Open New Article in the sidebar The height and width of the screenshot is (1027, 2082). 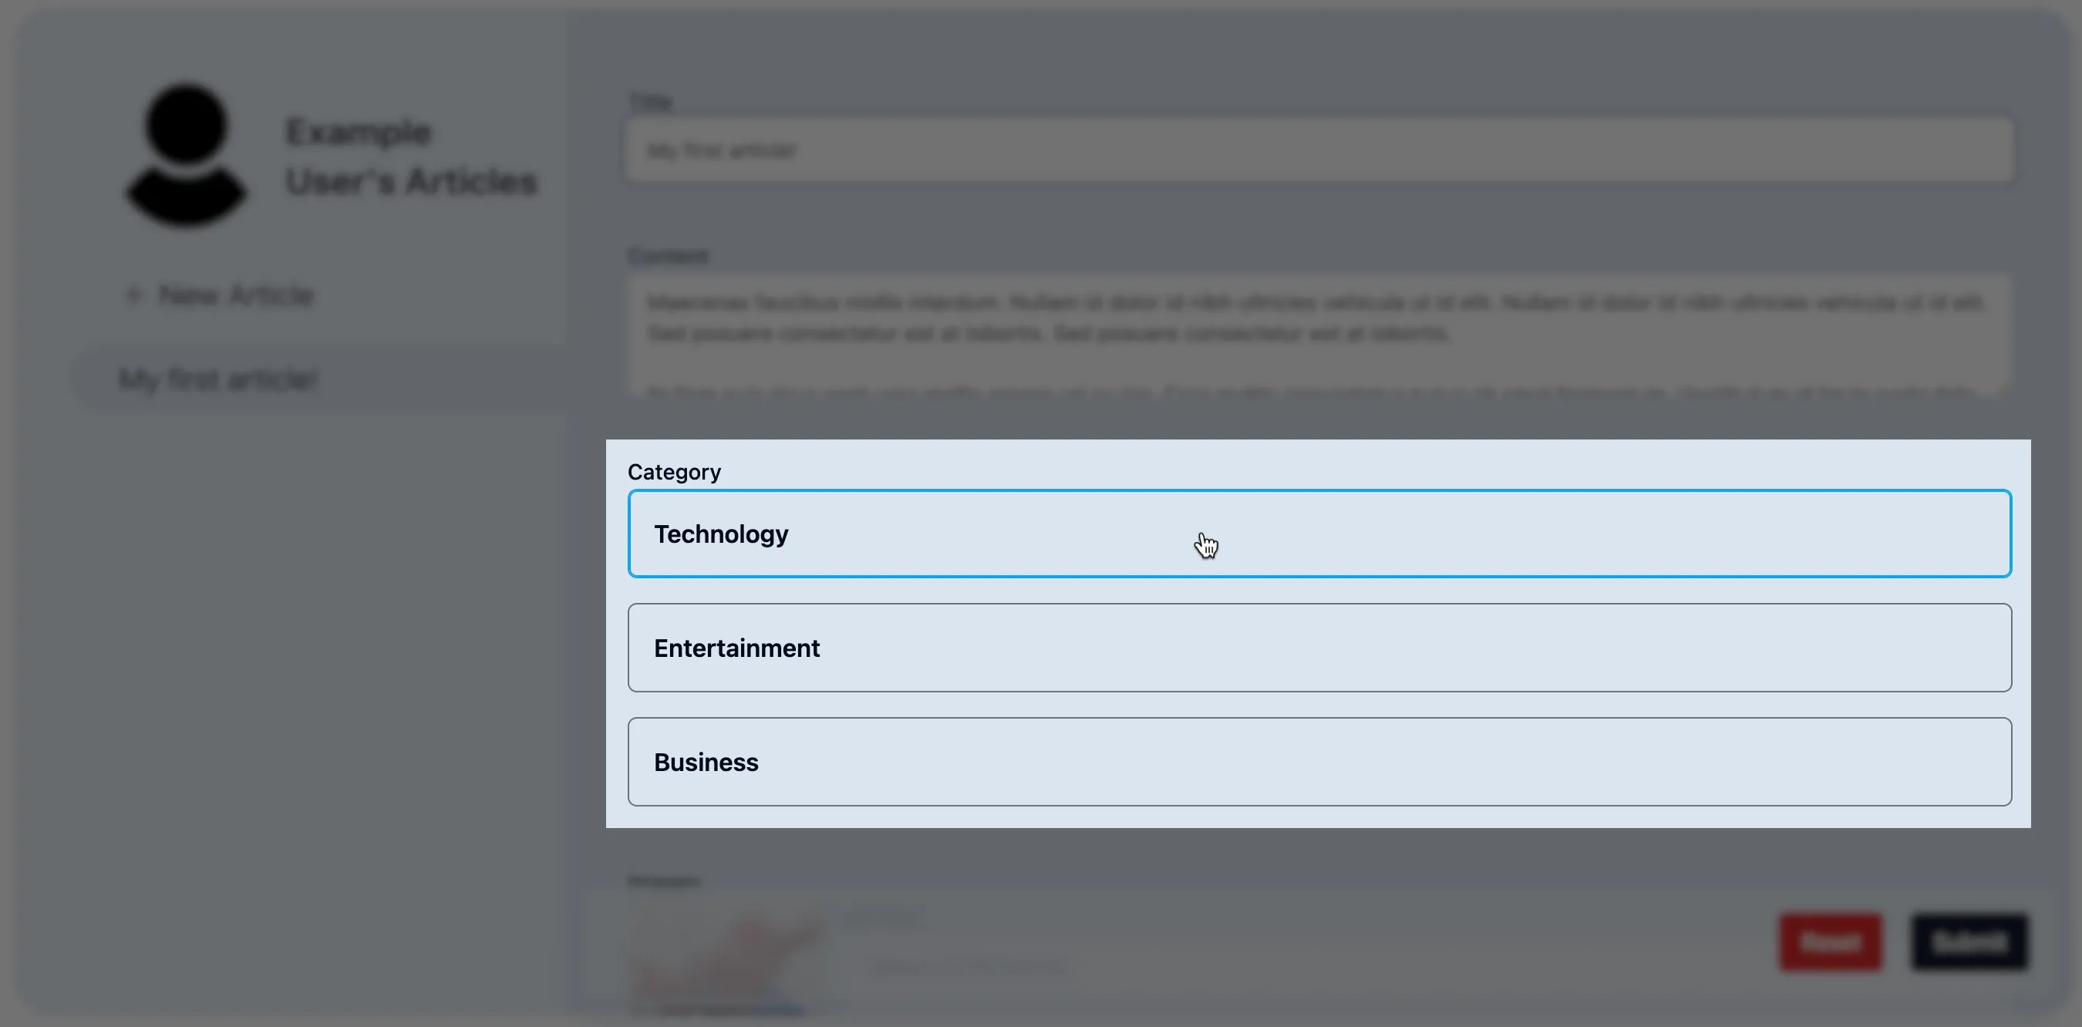pos(220,295)
